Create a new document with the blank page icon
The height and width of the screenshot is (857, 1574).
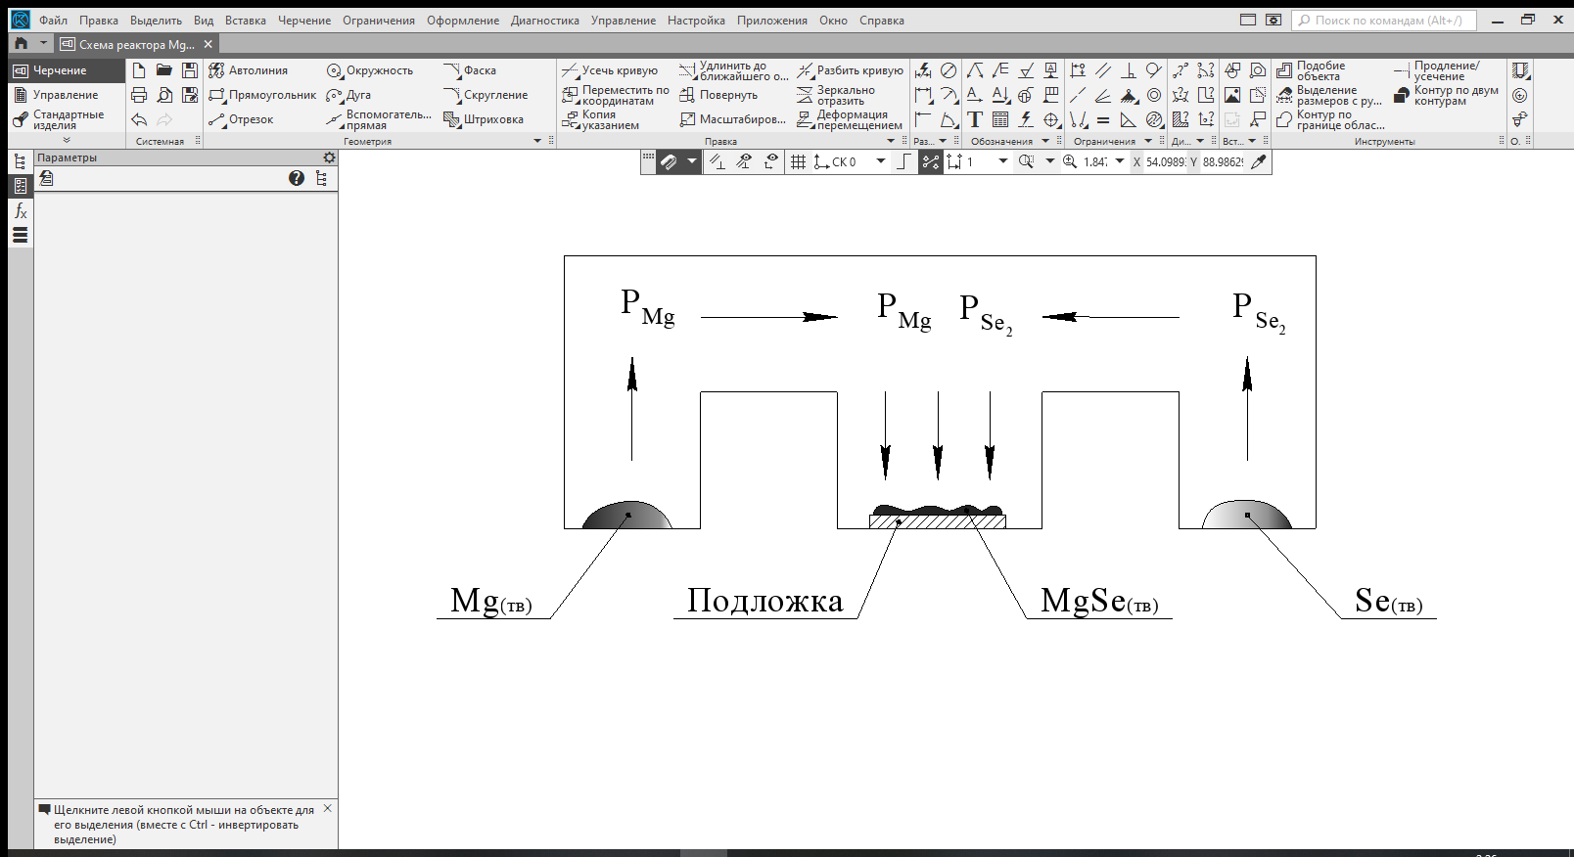139,70
